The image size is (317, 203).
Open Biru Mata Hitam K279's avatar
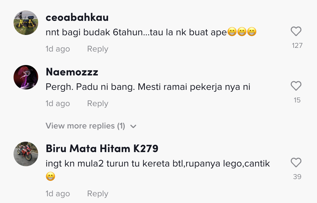click(x=26, y=154)
